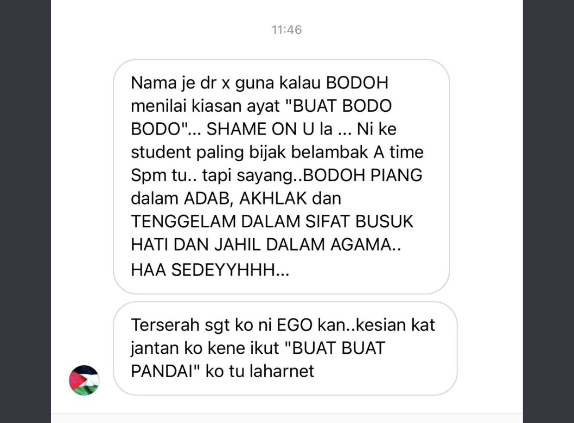Screen dimensions: 574x423
Task: Click the dark right margin outside the chat
Action: [548, 211]
